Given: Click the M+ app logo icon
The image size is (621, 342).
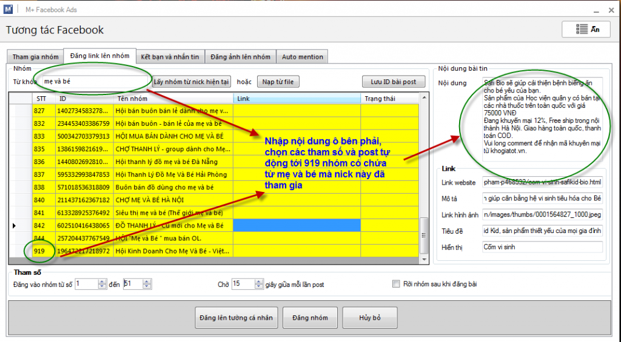Looking at the screenshot, I should [8, 9].
